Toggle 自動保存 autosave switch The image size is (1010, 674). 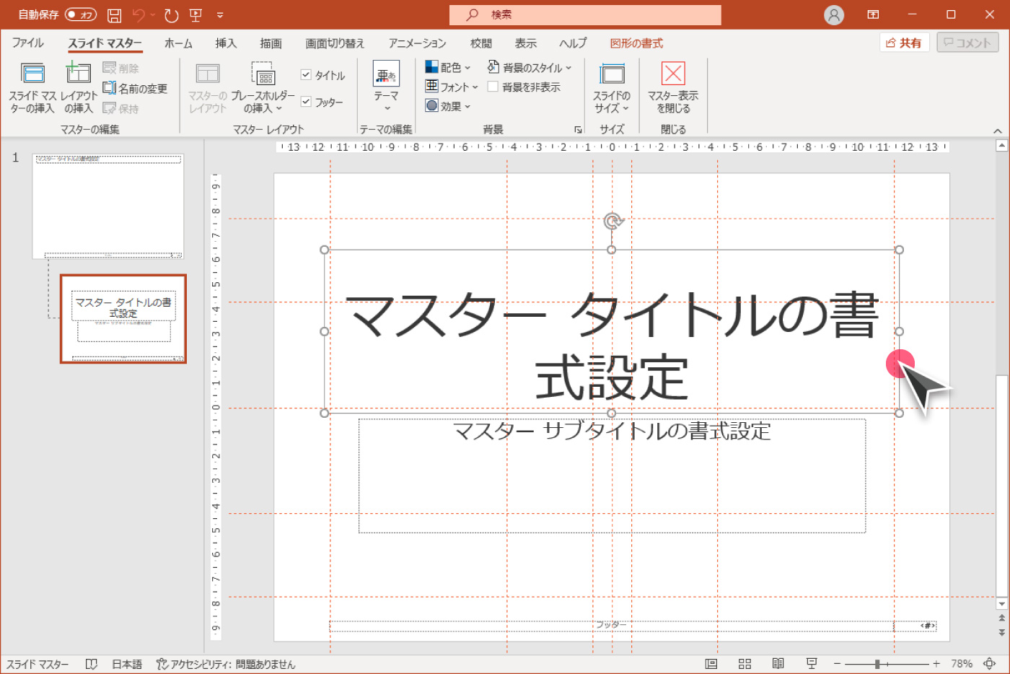(81, 14)
